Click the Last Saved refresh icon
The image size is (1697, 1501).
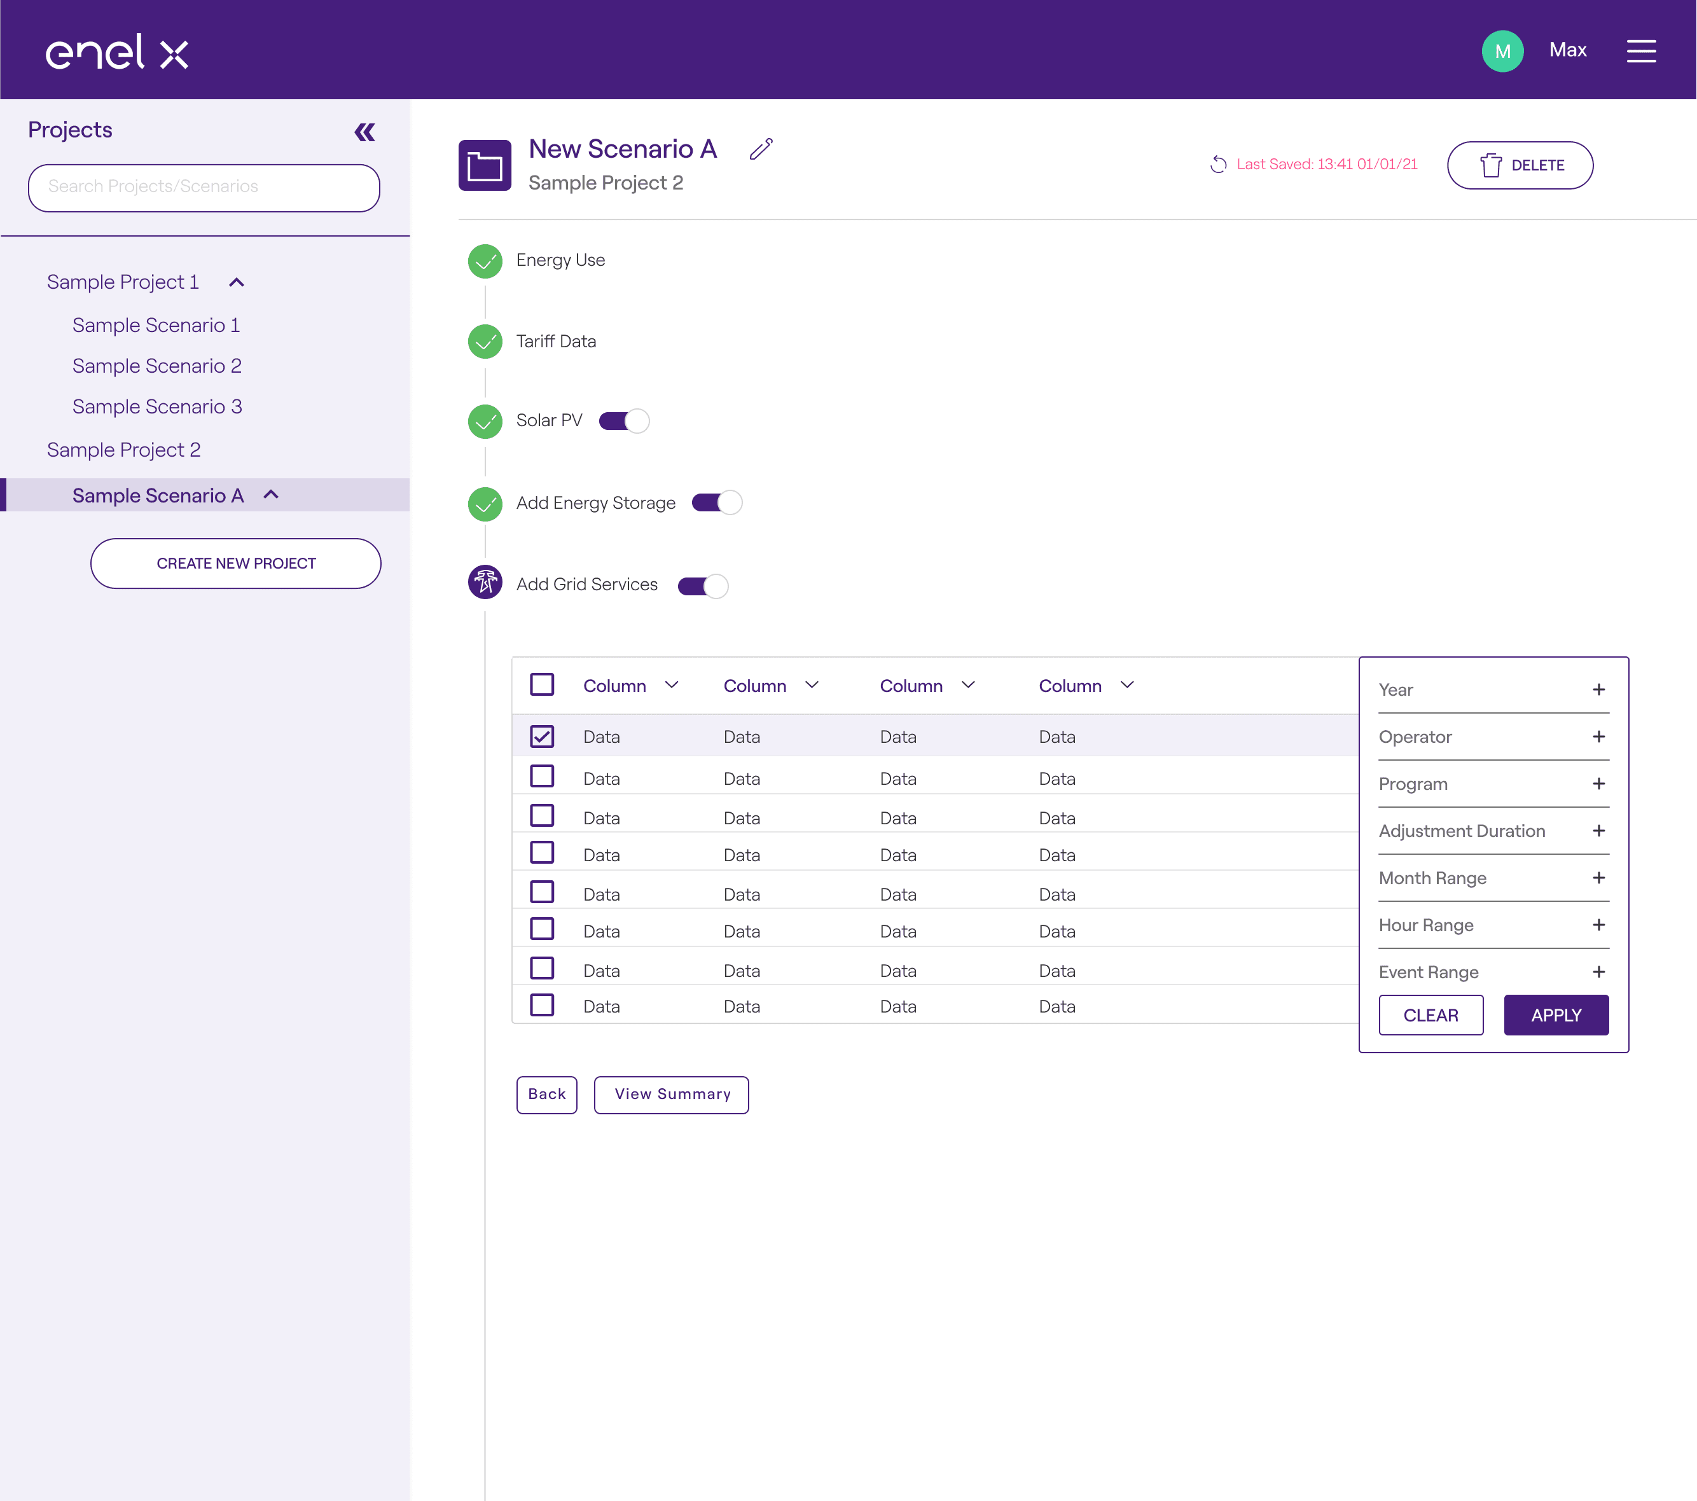pos(1218,164)
